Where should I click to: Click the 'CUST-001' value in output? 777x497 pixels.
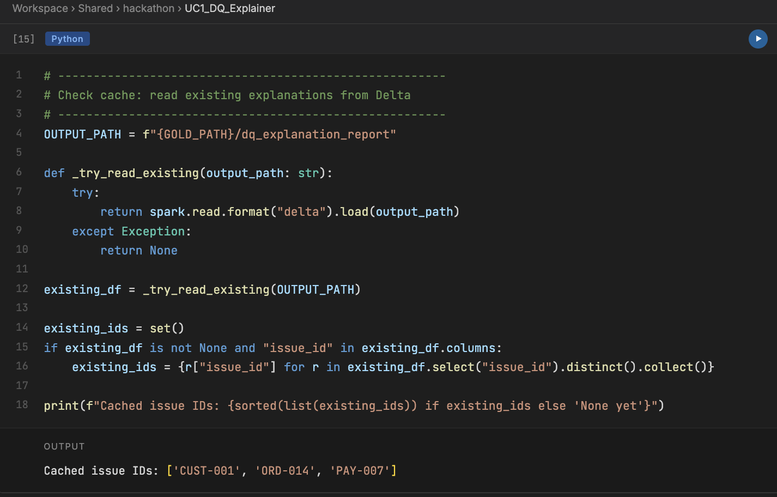click(x=205, y=470)
